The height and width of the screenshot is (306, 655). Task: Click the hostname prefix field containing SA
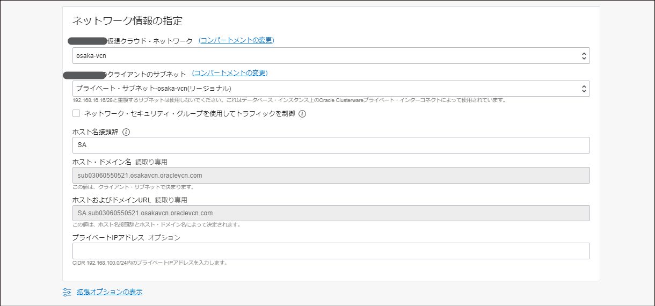pos(331,145)
